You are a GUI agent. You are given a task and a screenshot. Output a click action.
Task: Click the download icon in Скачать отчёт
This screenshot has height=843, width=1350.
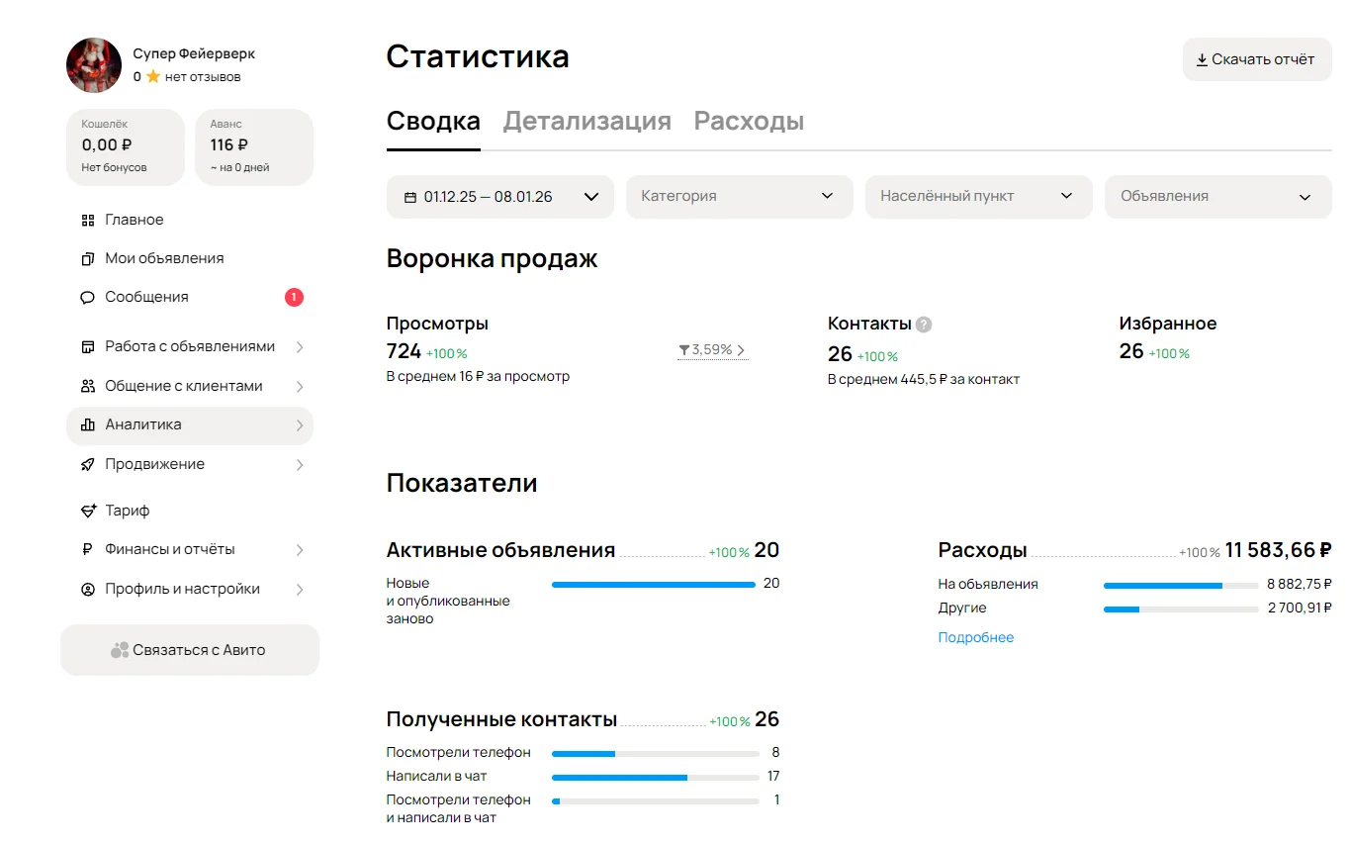coord(1202,59)
